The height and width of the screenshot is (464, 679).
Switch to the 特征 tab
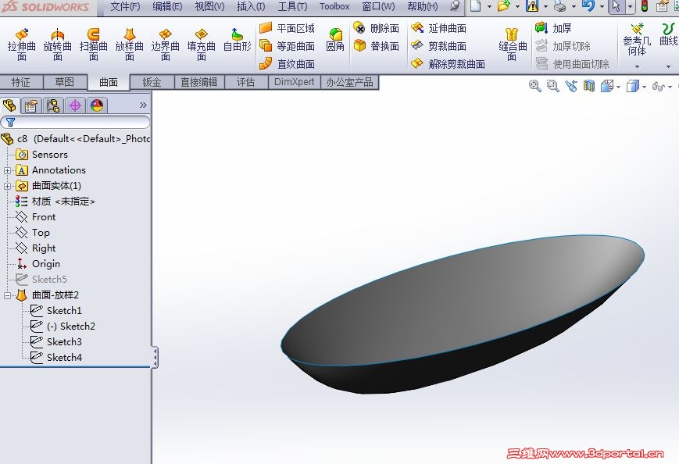21,82
